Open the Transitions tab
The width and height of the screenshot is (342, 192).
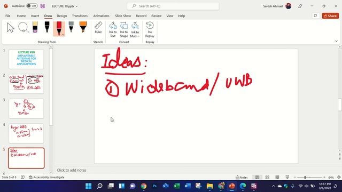click(80, 16)
